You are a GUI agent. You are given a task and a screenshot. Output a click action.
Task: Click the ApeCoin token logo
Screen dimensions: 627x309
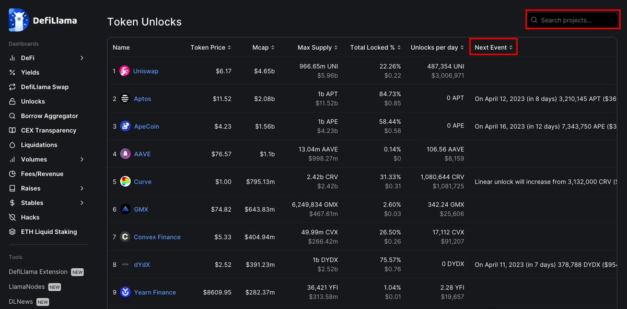click(x=125, y=127)
